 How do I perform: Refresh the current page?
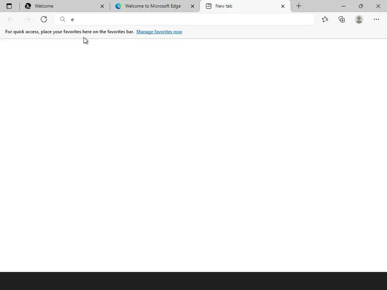(44, 19)
